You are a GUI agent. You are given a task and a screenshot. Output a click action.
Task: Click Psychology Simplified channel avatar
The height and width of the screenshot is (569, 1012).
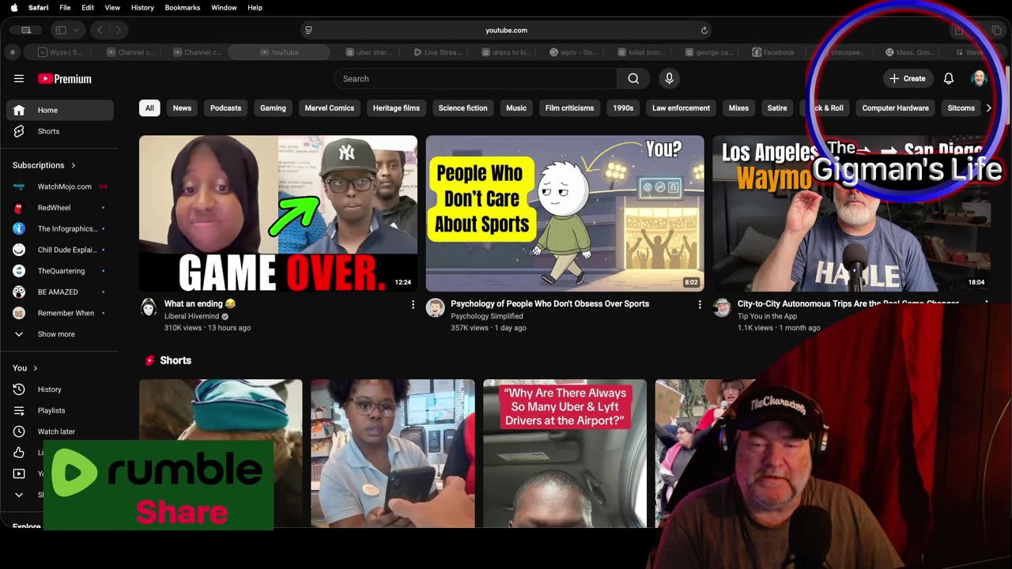point(436,307)
